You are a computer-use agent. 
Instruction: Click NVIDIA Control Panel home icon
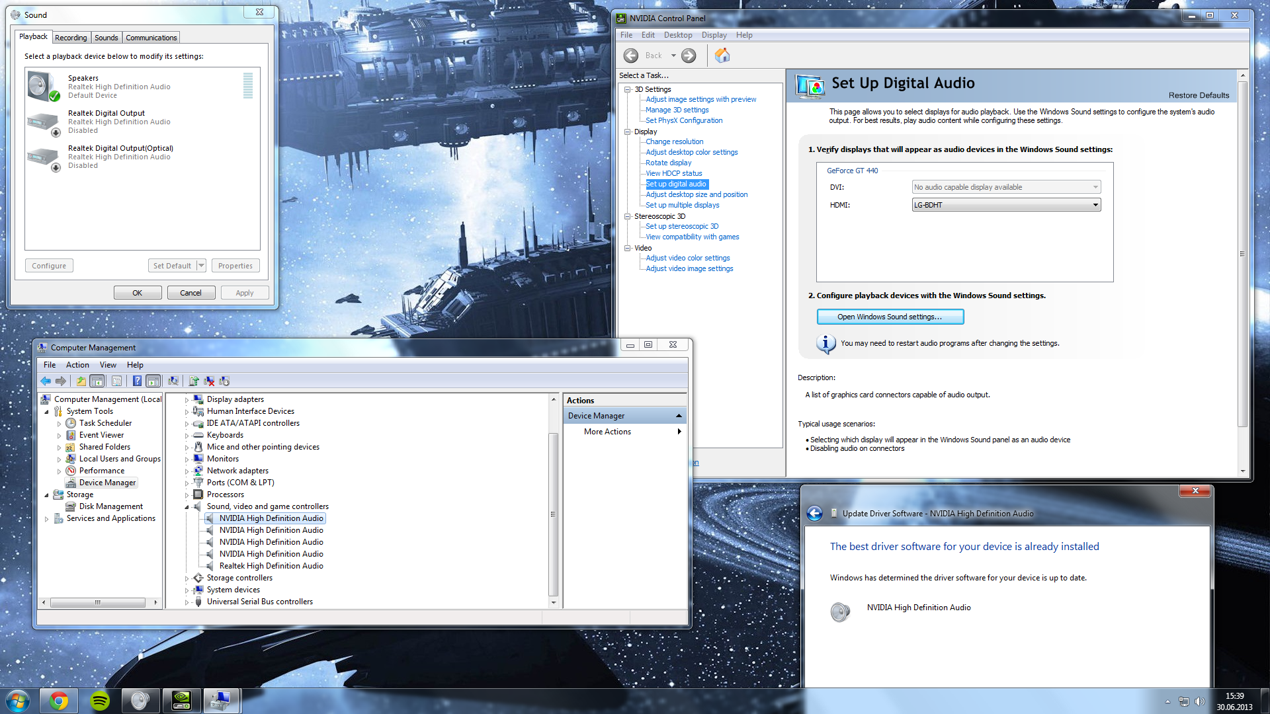coord(722,56)
